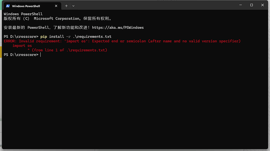The height and width of the screenshot is (151, 270).
Task: Select the Windows PowerShell tab title
Action: [x=26, y=6]
